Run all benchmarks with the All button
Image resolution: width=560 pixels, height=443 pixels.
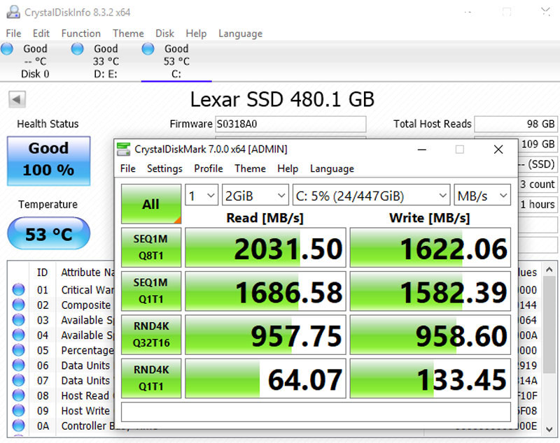[150, 204]
